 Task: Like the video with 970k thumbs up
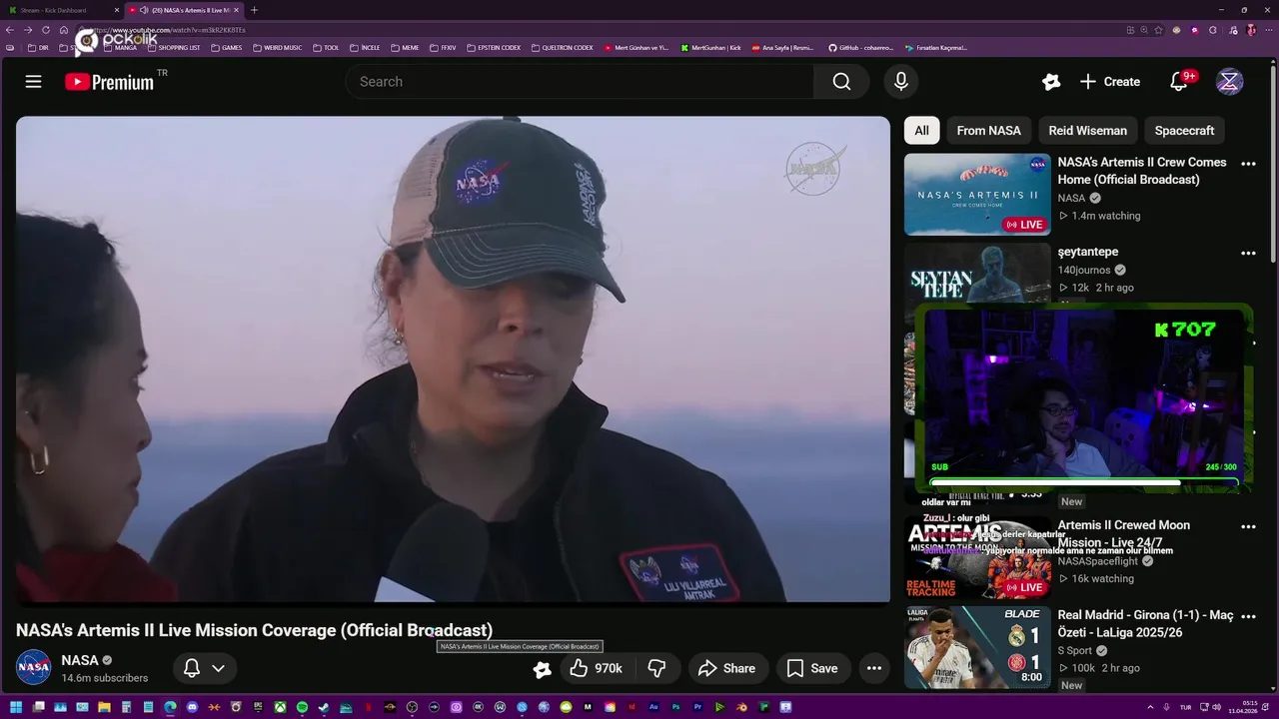click(595, 668)
